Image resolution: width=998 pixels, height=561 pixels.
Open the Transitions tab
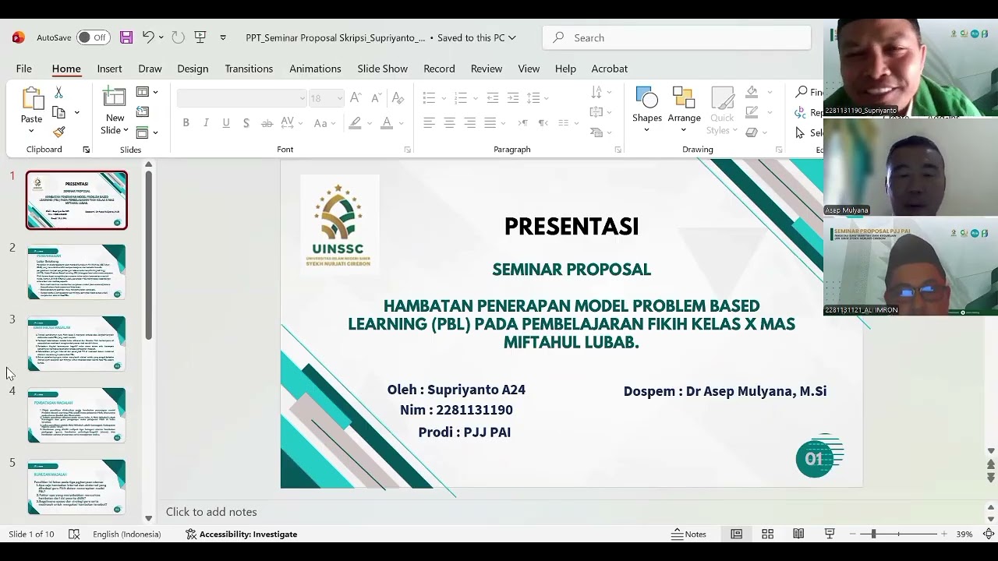pos(249,69)
